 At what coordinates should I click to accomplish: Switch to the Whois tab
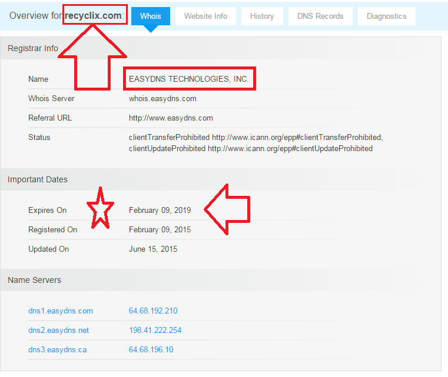pos(151,16)
